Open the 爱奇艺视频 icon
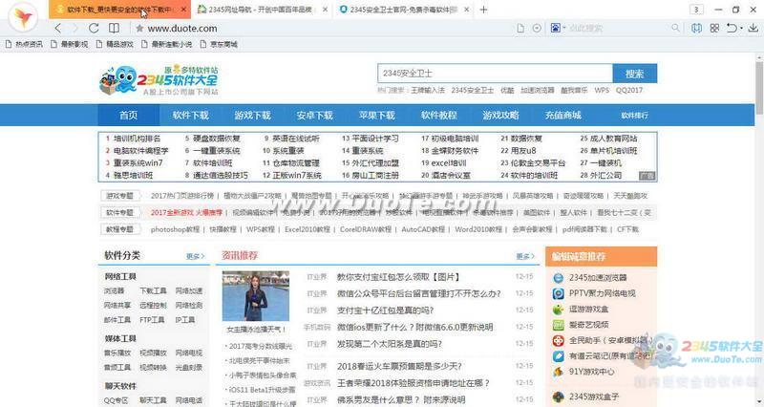This screenshot has width=764, height=407. [x=559, y=325]
